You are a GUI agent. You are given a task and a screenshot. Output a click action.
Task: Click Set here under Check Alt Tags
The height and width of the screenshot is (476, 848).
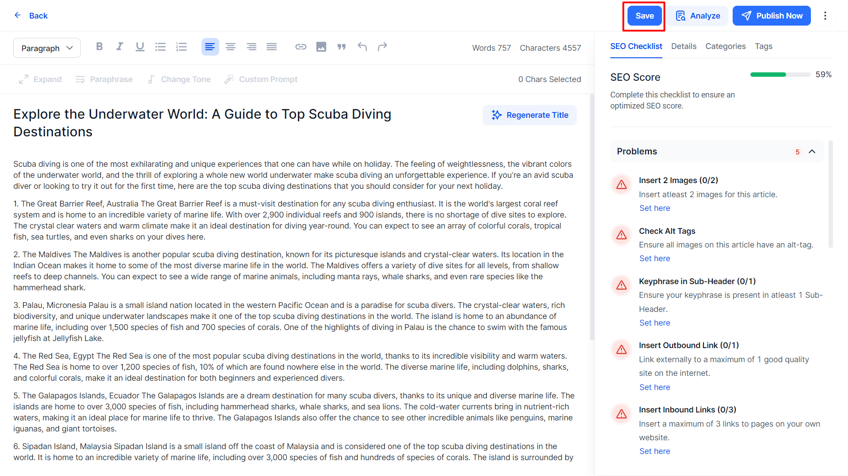pos(654,259)
